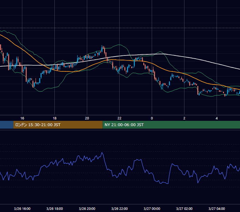Click the 22 hour label on price chart axis
This screenshot has width=240, height=212.
click(x=119, y=118)
